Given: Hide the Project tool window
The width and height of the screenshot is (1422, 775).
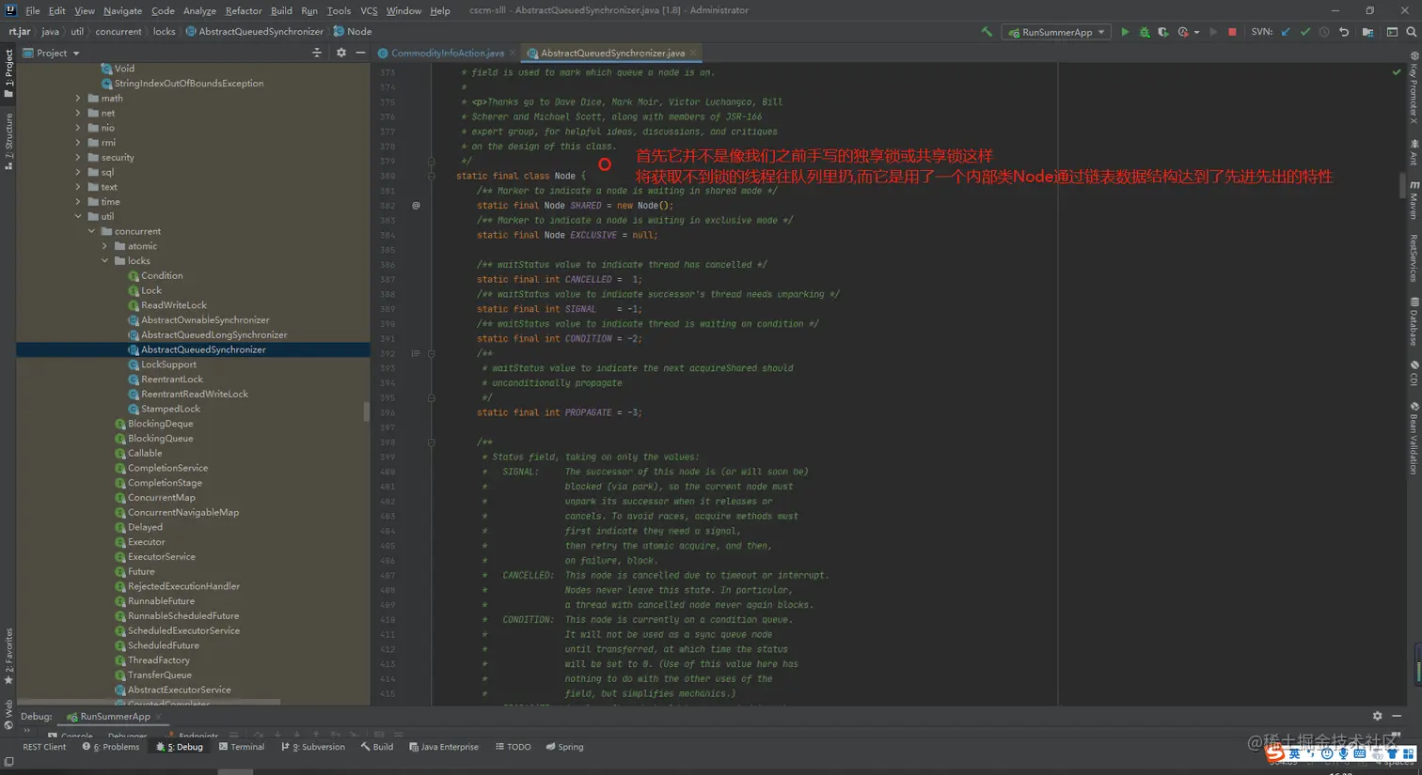Looking at the screenshot, I should [x=360, y=53].
